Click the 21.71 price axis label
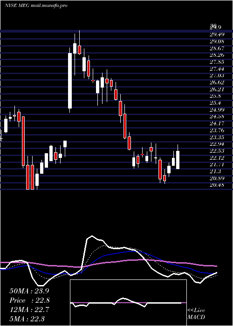 click(x=217, y=165)
